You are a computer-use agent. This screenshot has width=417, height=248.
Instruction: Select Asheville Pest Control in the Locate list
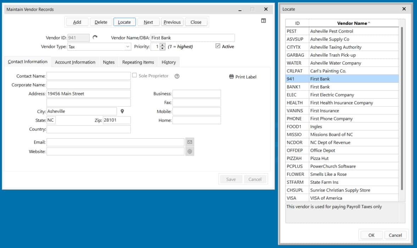pos(342,31)
